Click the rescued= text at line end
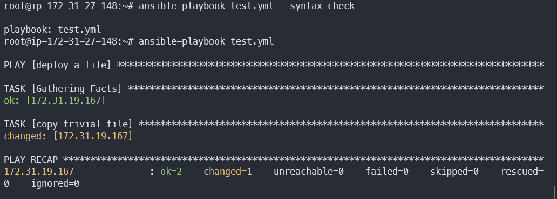 522,172
